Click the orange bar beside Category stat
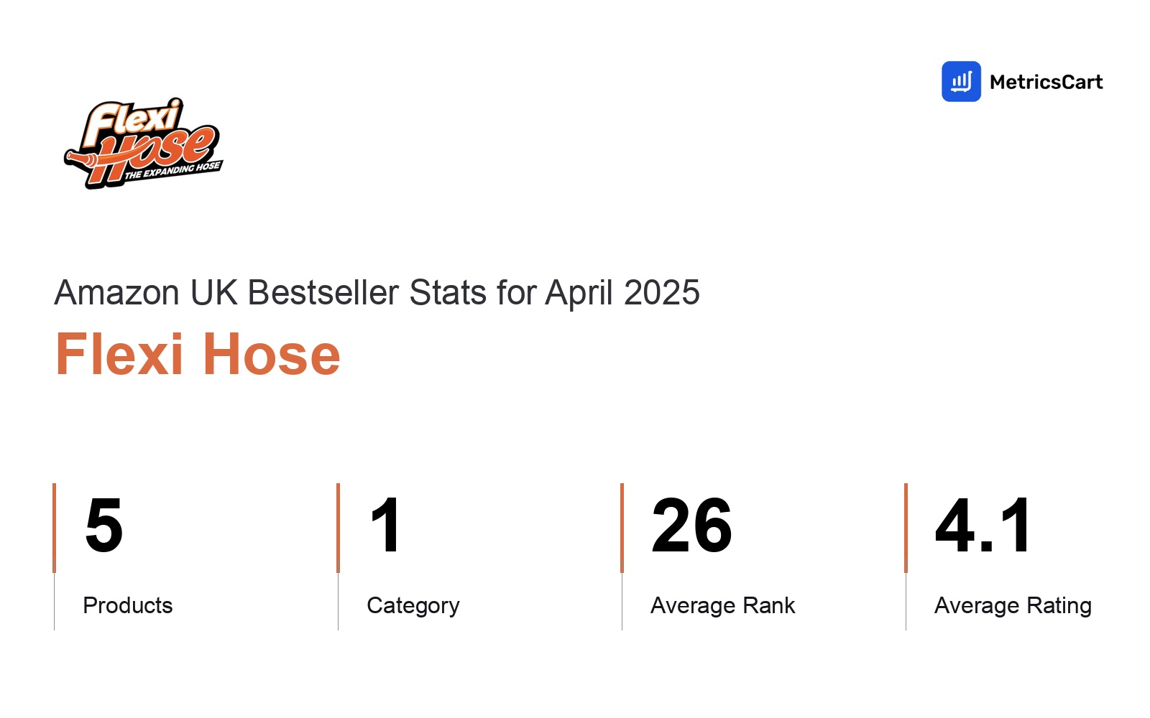 (339, 528)
